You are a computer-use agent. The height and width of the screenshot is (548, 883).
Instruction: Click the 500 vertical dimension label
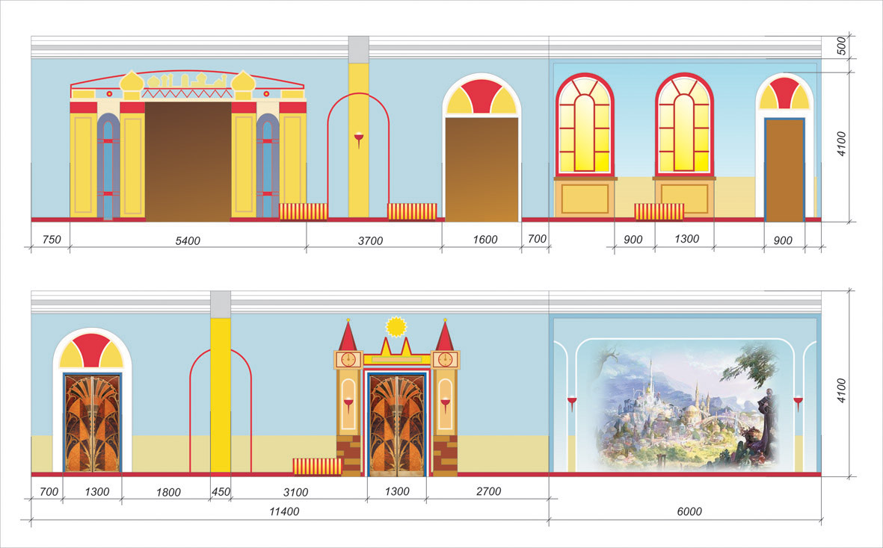tap(841, 46)
